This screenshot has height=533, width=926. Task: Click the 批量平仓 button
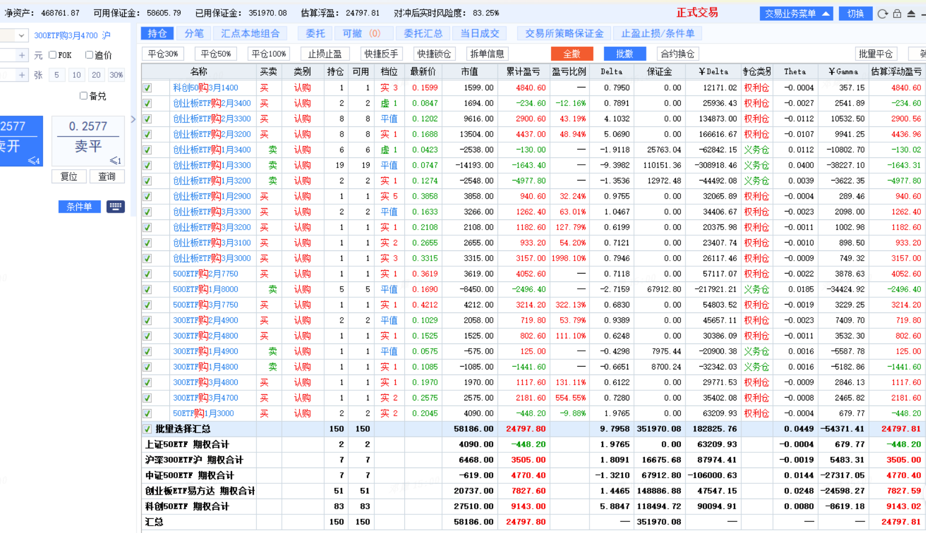coord(876,54)
